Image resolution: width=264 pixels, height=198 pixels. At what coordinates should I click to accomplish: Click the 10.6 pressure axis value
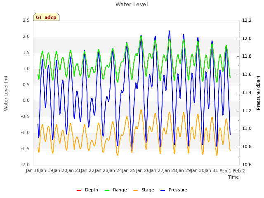click(x=247, y=165)
